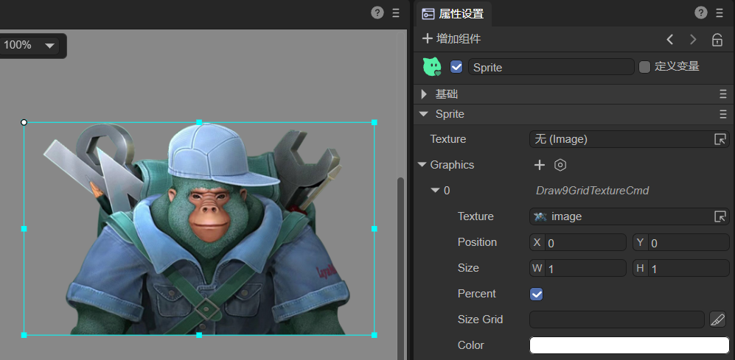This screenshot has height=360, width=735.
Task: Open help in the scene view panel
Action: click(x=377, y=13)
